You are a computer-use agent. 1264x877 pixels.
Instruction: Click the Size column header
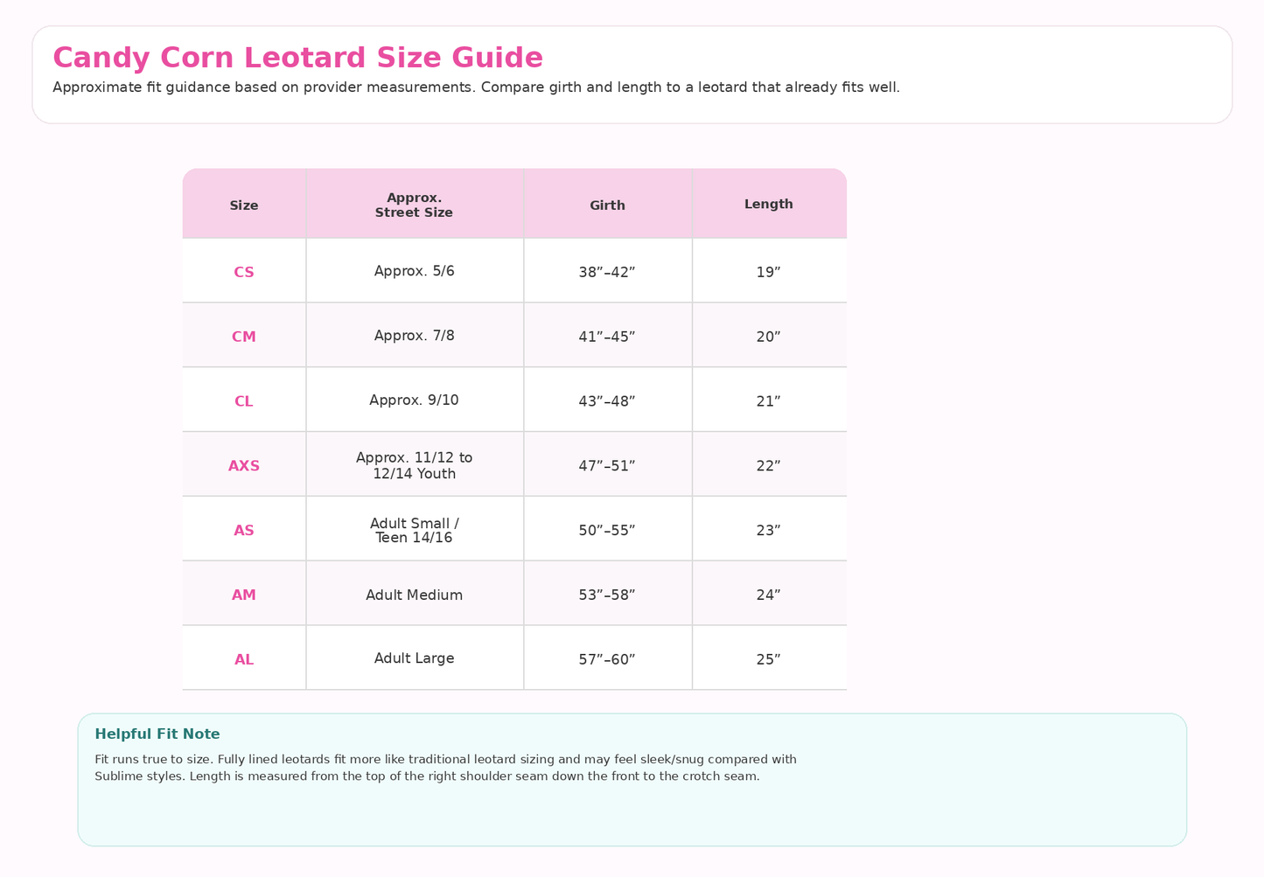pos(244,205)
